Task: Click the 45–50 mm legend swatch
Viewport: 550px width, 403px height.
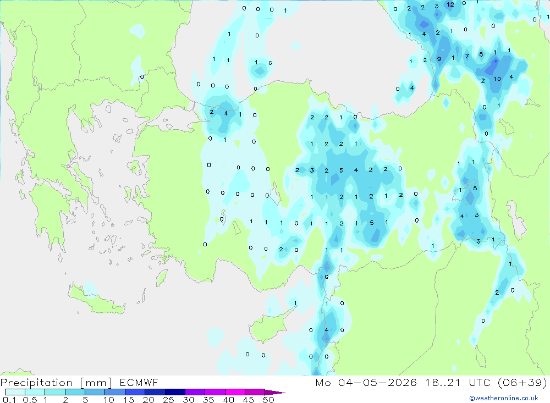Action: (x=255, y=392)
